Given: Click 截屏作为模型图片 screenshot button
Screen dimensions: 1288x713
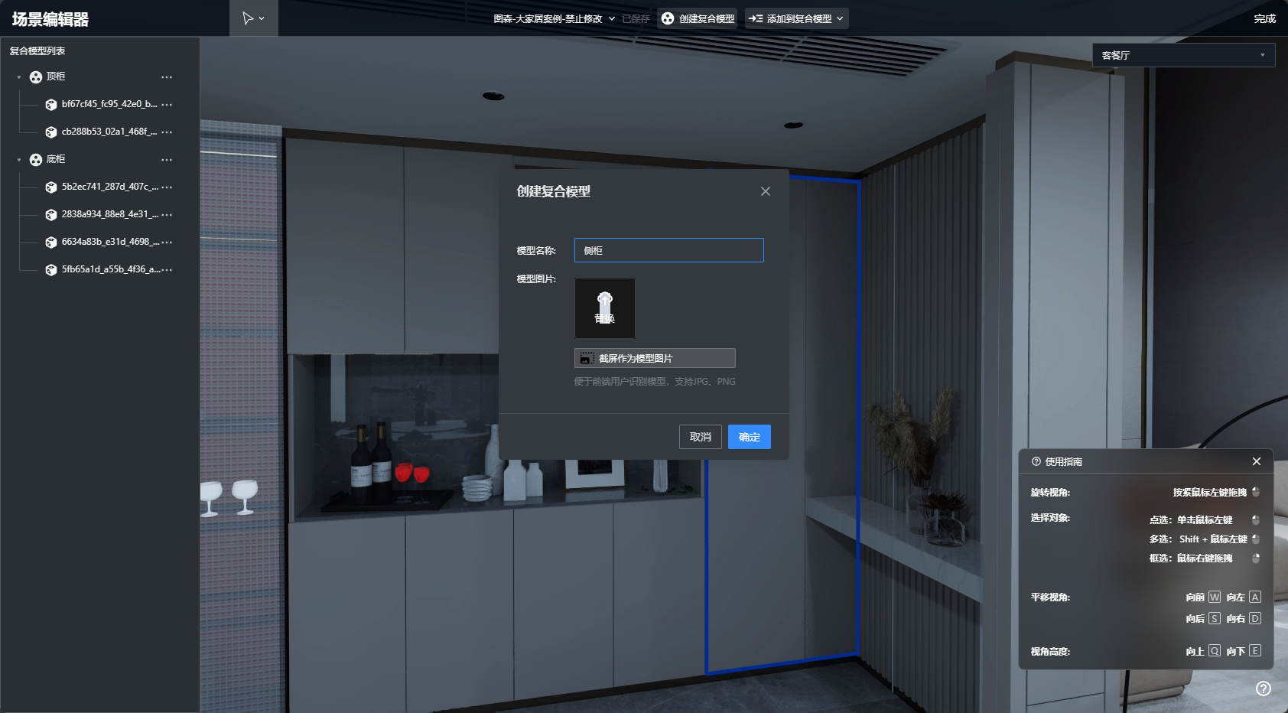Looking at the screenshot, I should pos(655,358).
